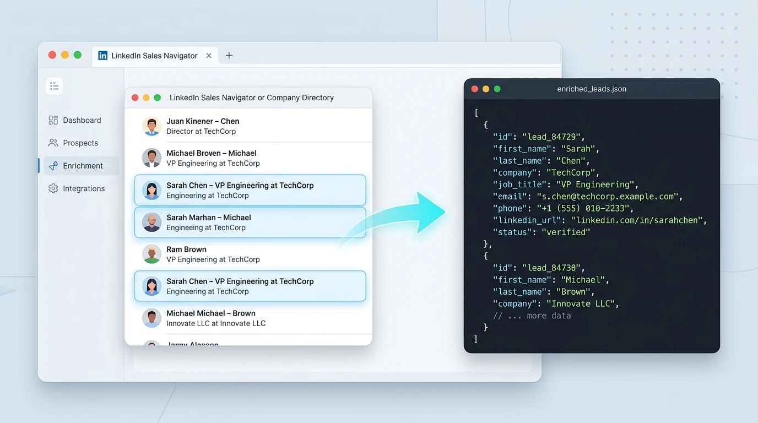Viewport: 758px width, 423px height.
Task: Click the status value "verified"
Action: [566, 232]
